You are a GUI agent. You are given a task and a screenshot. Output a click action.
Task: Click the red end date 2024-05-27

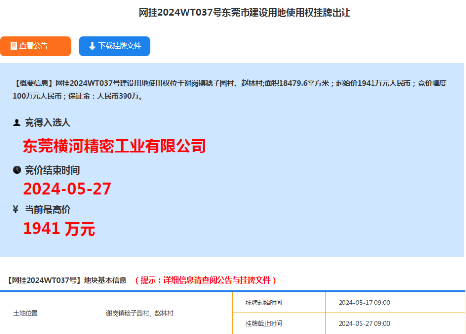pyautogui.click(x=67, y=189)
